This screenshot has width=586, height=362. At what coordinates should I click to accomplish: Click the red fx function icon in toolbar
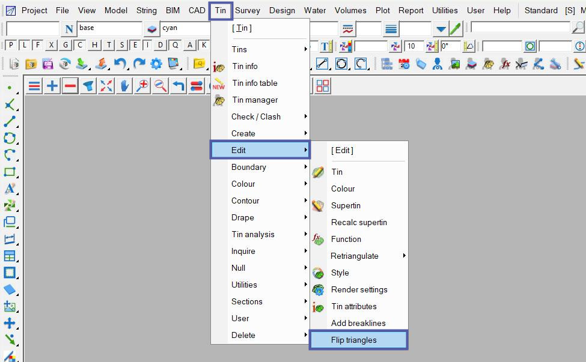click(x=505, y=64)
